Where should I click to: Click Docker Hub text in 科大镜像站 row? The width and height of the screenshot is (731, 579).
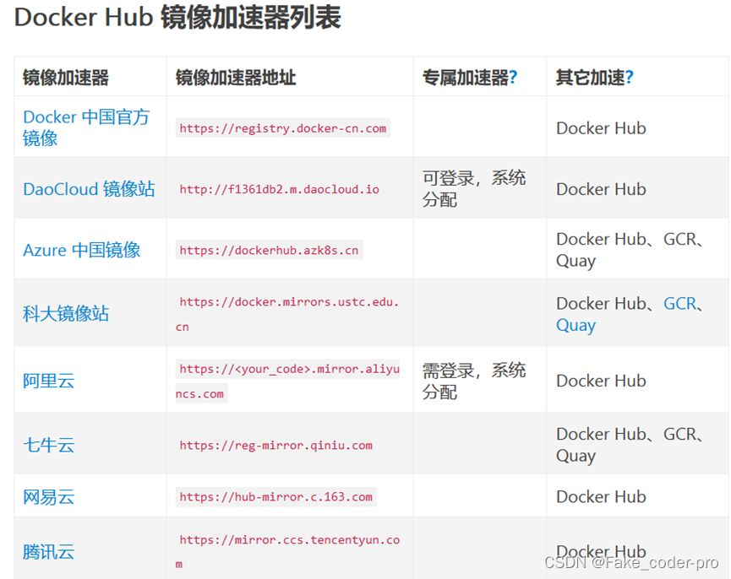602,304
